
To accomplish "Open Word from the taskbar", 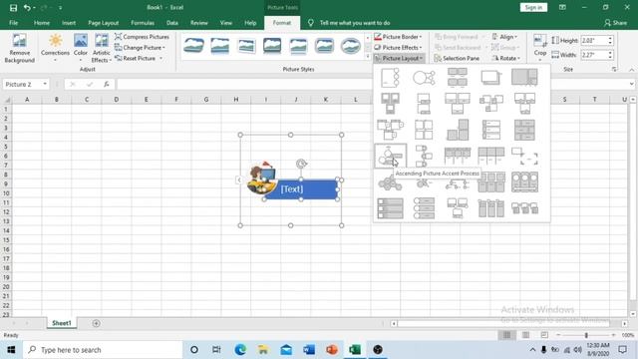I will click(x=309, y=350).
